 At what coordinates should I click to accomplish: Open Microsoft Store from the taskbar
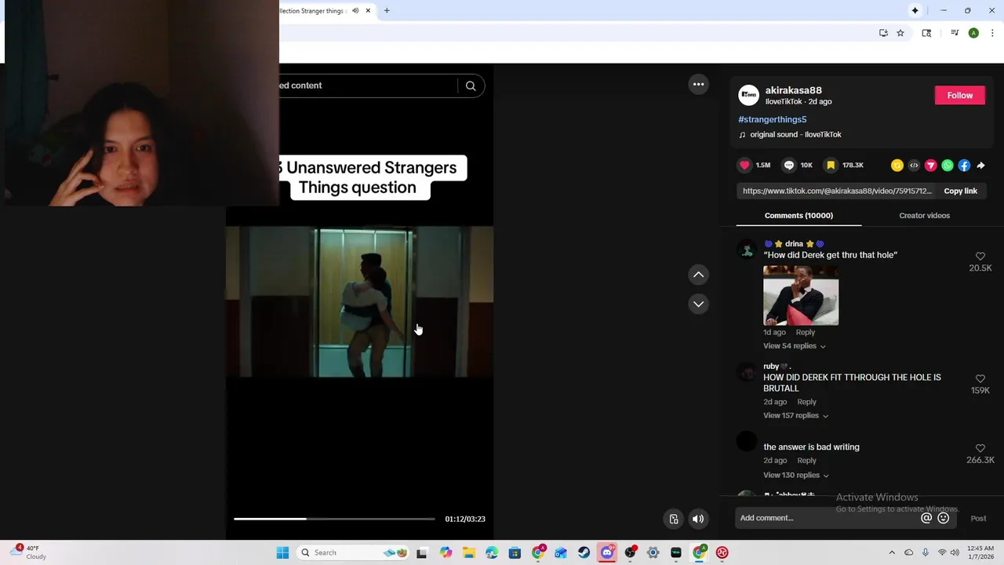[x=515, y=552]
